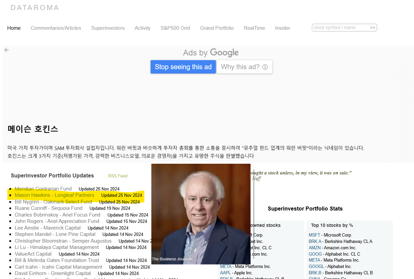Viewport: 414px width, 279px height.
Task: Click the BRK.A ticker link
Action: click(315, 242)
